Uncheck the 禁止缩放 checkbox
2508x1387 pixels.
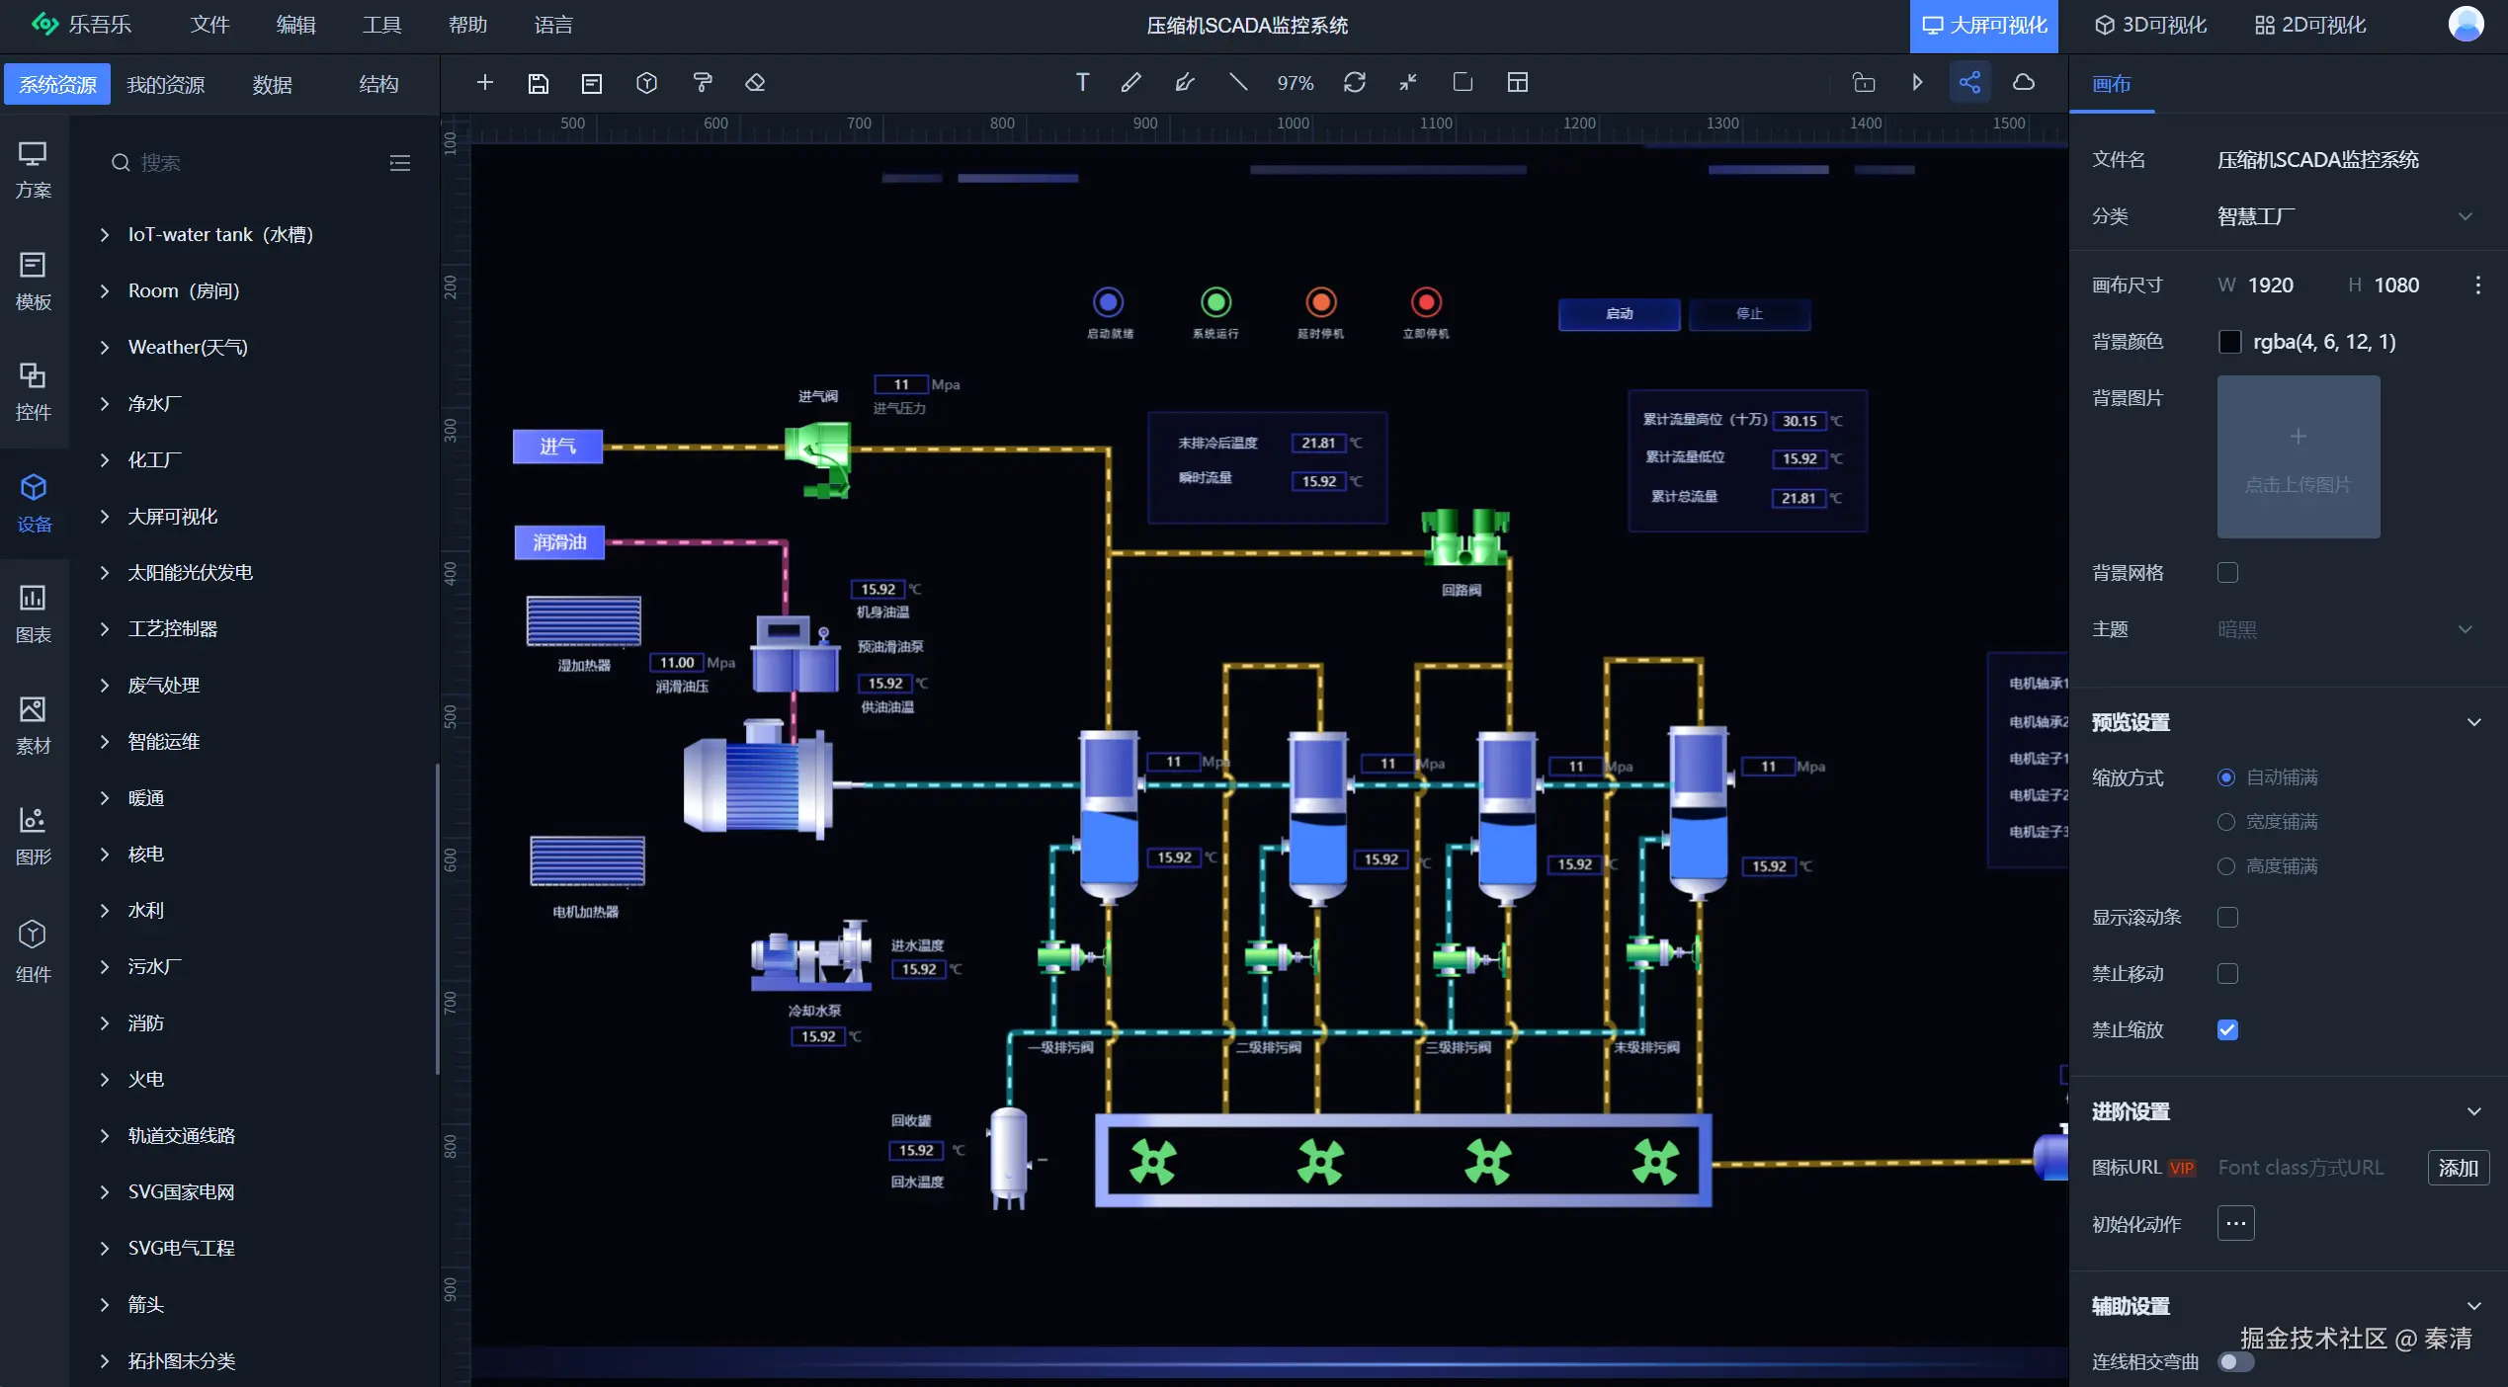(2227, 1030)
